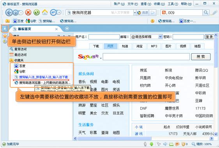Click the address bar showing 搜狗浏览器
Image resolution: width=219 pixels, height=148 pixels.
coord(99,13)
